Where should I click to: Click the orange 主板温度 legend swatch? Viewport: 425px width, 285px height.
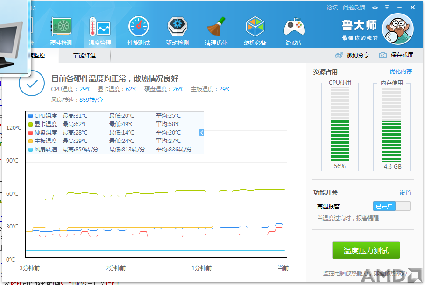click(31, 141)
